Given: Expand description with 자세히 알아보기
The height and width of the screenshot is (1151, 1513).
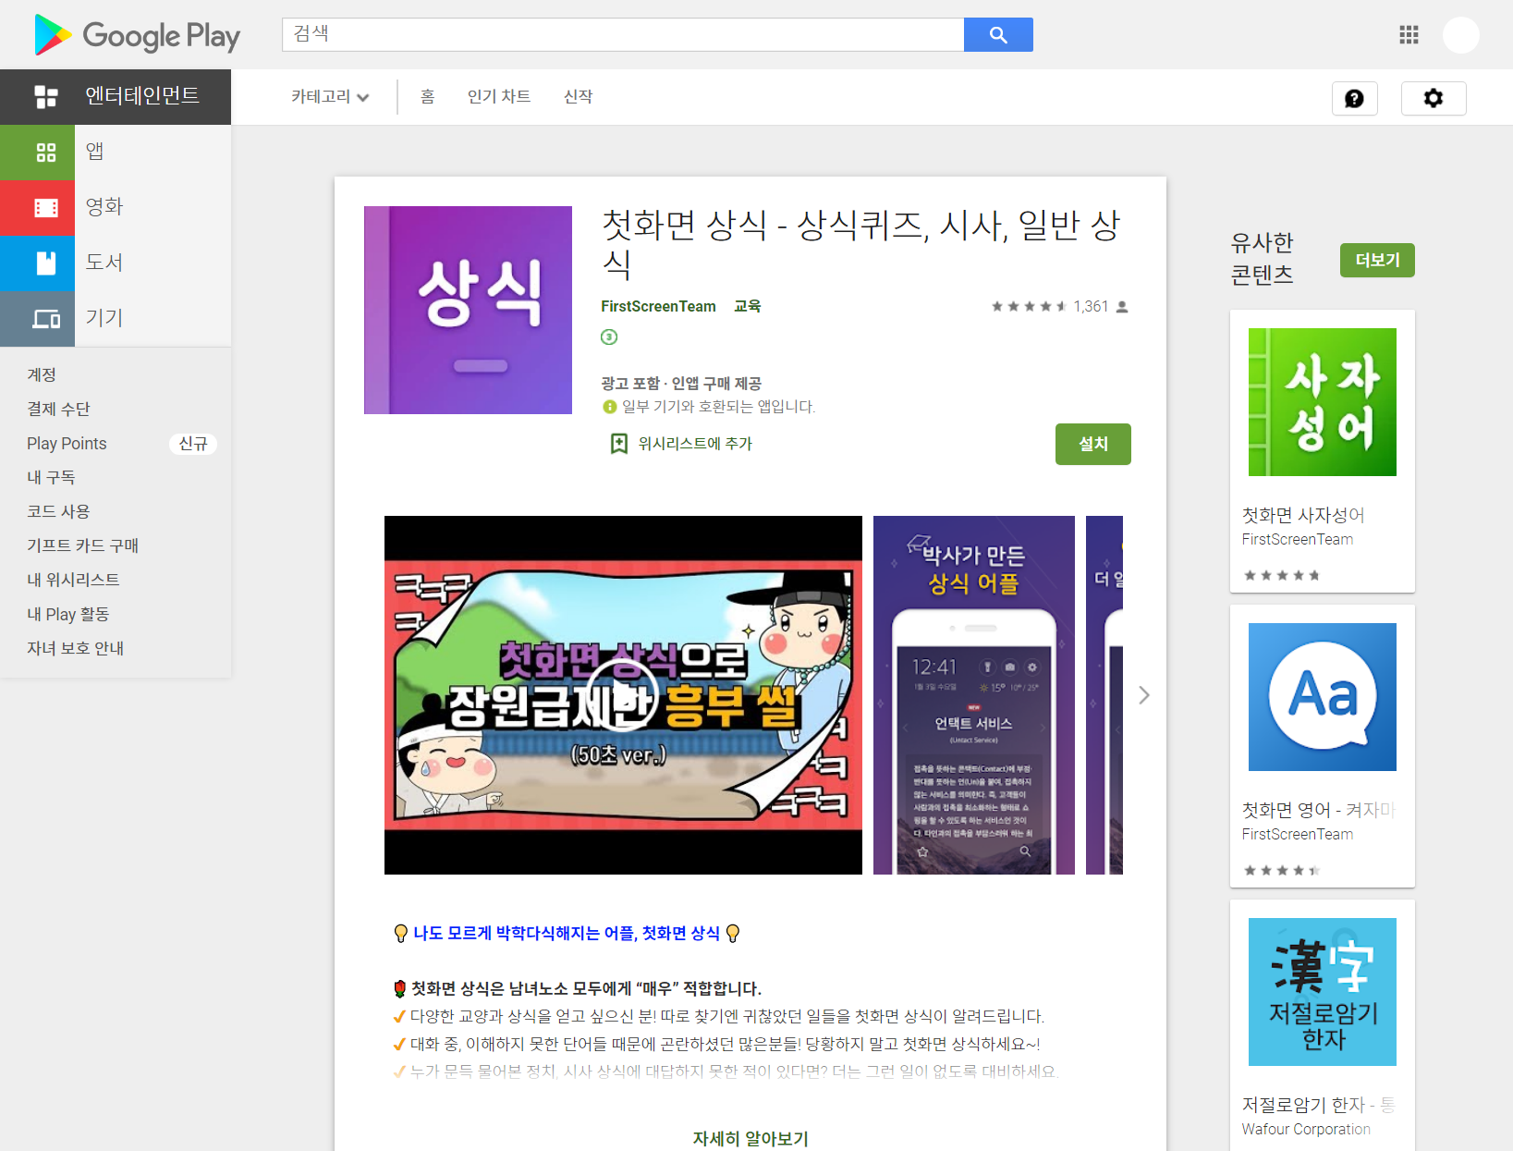Looking at the screenshot, I should click(750, 1139).
